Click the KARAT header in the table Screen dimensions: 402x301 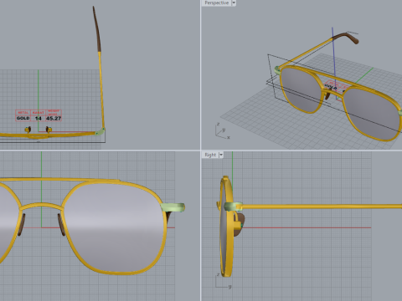(x=39, y=113)
